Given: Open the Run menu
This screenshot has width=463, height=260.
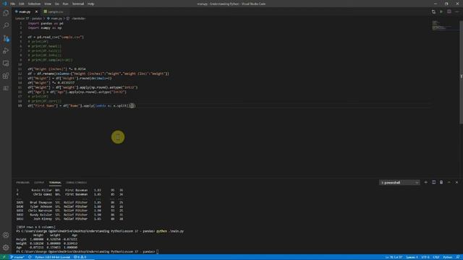Looking at the screenshot, I should 66,4.
